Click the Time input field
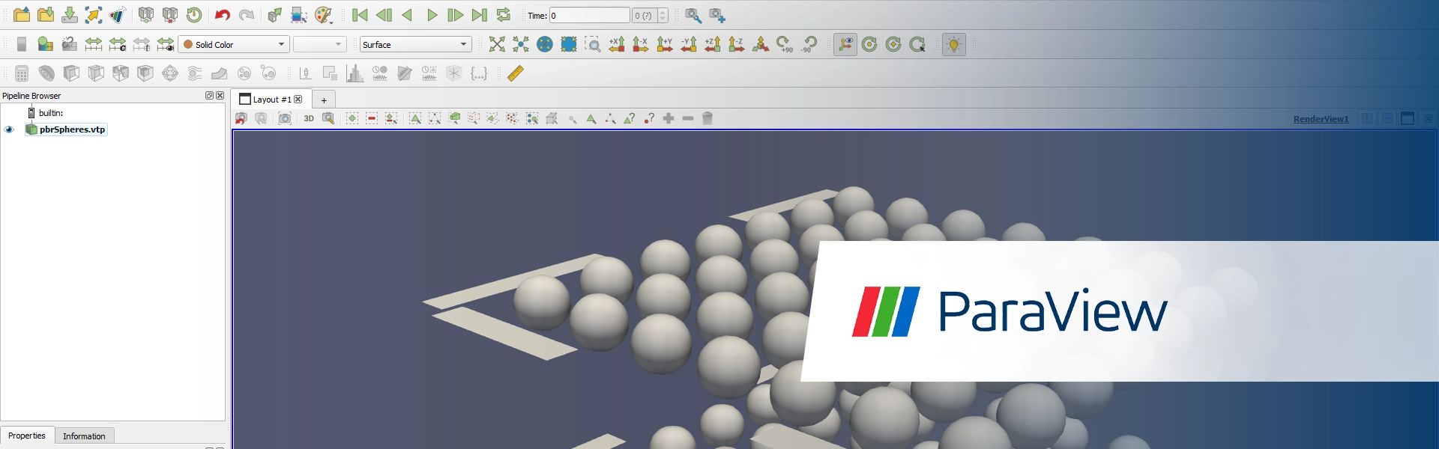1439x449 pixels. click(589, 16)
